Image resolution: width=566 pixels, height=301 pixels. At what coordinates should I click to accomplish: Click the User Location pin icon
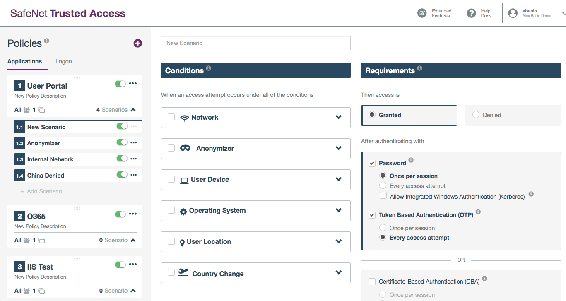[182, 243]
